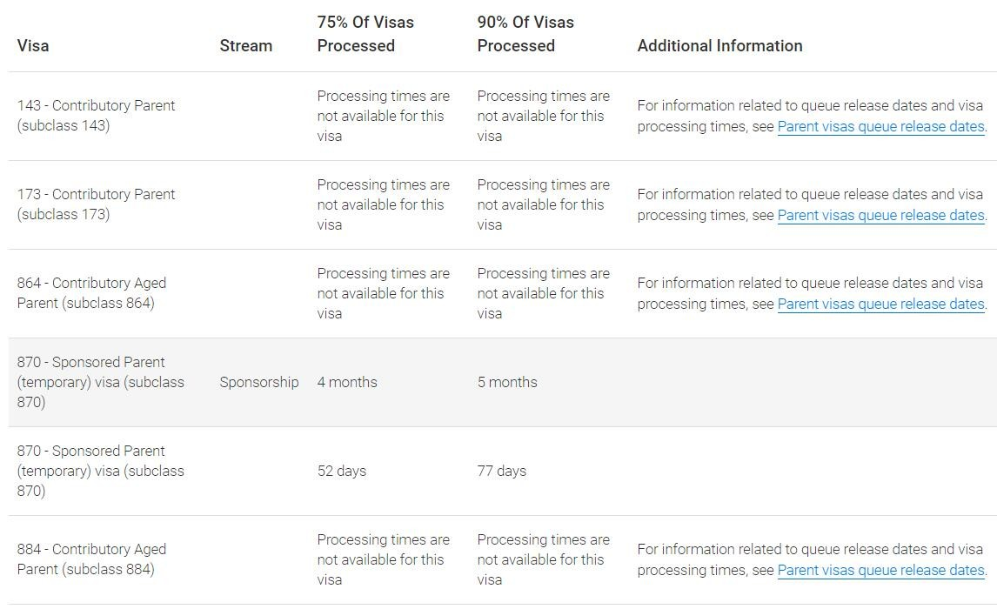Viewport: 997px width, 609px height.
Task: Follow the queue release dates link in the 864 row
Action: coord(880,304)
